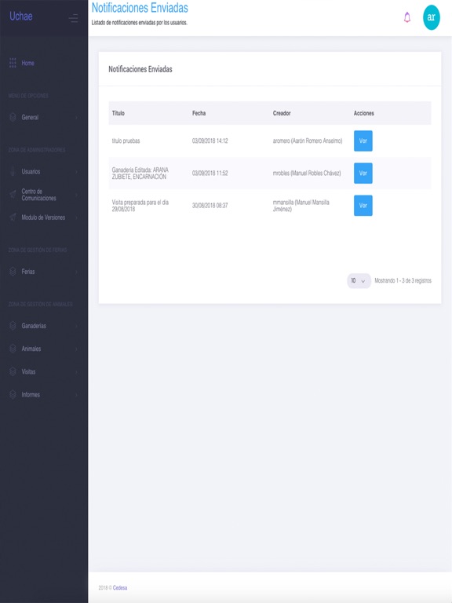Click the date 03/09/2018 11:52
The height and width of the screenshot is (603, 452).
point(210,173)
